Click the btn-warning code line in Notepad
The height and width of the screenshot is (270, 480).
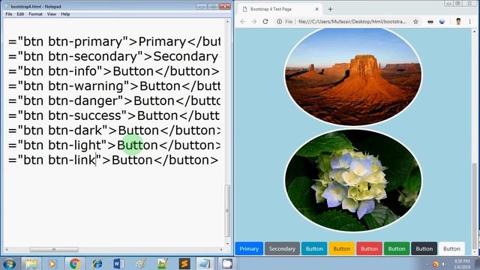click(114, 85)
